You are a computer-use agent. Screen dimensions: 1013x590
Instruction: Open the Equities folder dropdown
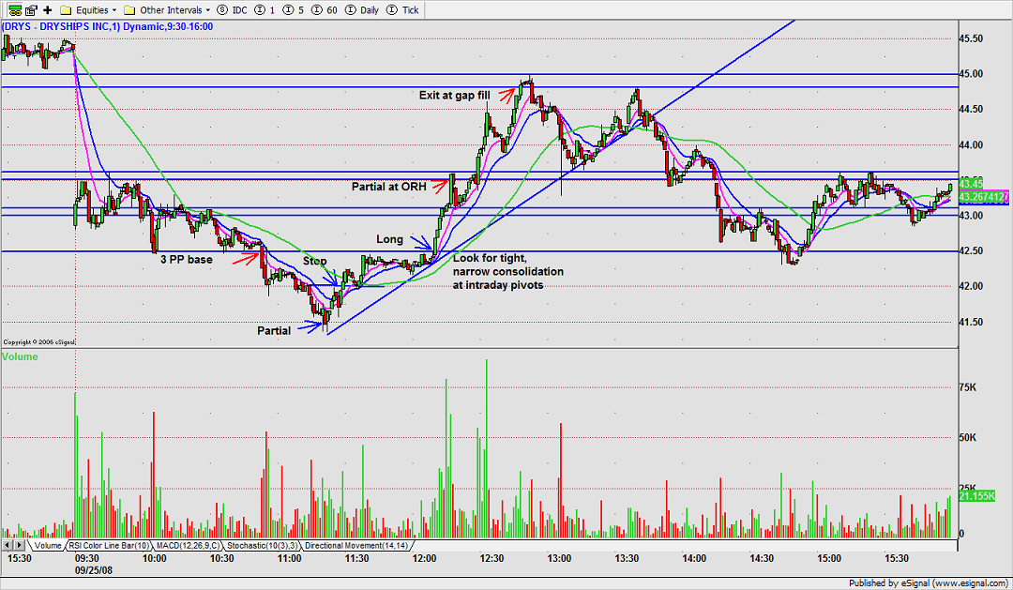tap(88, 9)
